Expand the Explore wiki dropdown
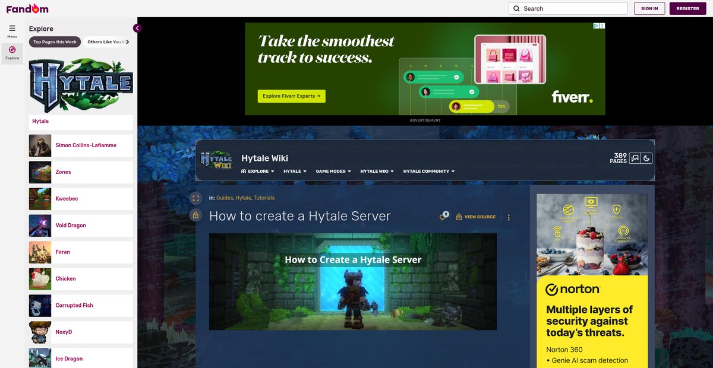Screen dimensions: 713x368 tap(257, 172)
